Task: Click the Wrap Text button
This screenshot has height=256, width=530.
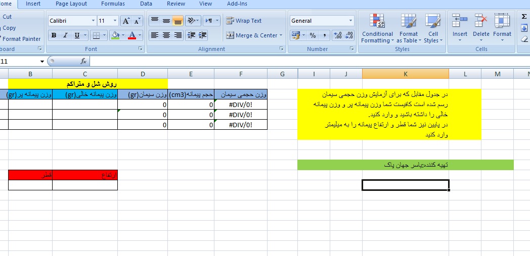Action: click(244, 21)
